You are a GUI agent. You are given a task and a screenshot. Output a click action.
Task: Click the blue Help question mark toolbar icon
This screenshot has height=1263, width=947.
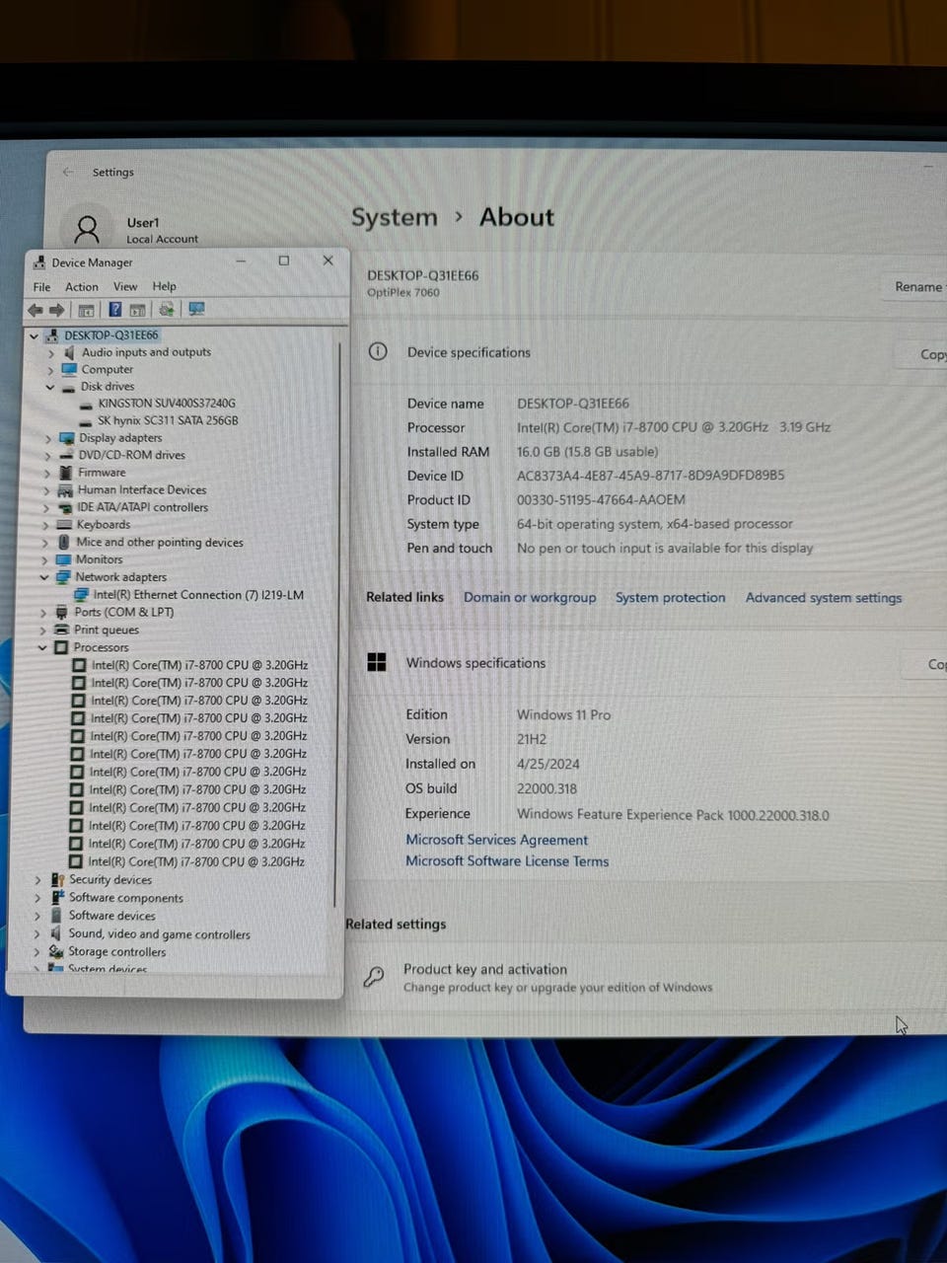coord(114,310)
